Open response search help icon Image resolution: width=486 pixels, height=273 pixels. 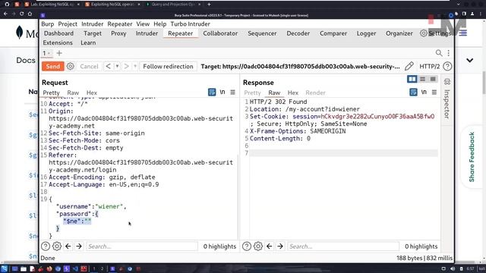point(247,246)
